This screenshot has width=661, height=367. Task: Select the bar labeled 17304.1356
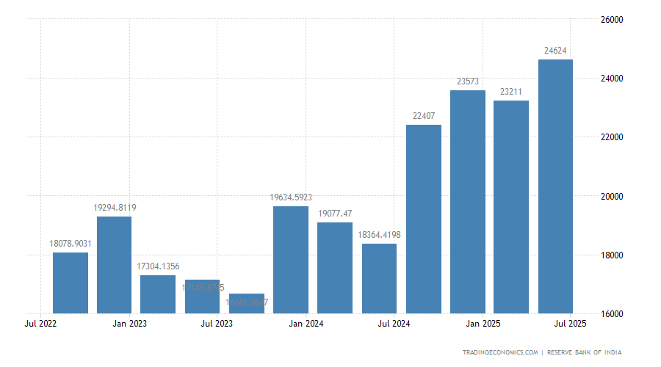pyautogui.click(x=158, y=294)
